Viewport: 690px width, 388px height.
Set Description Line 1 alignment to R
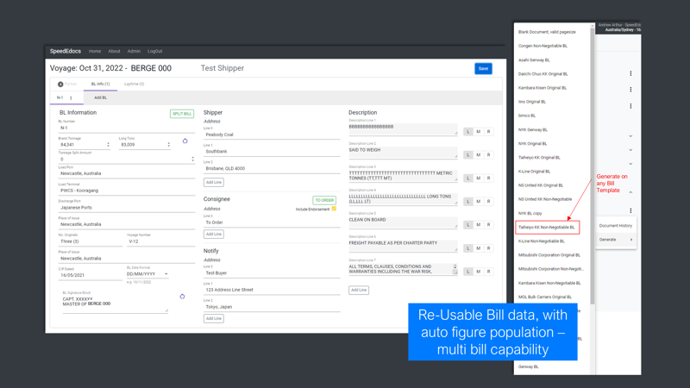point(488,132)
